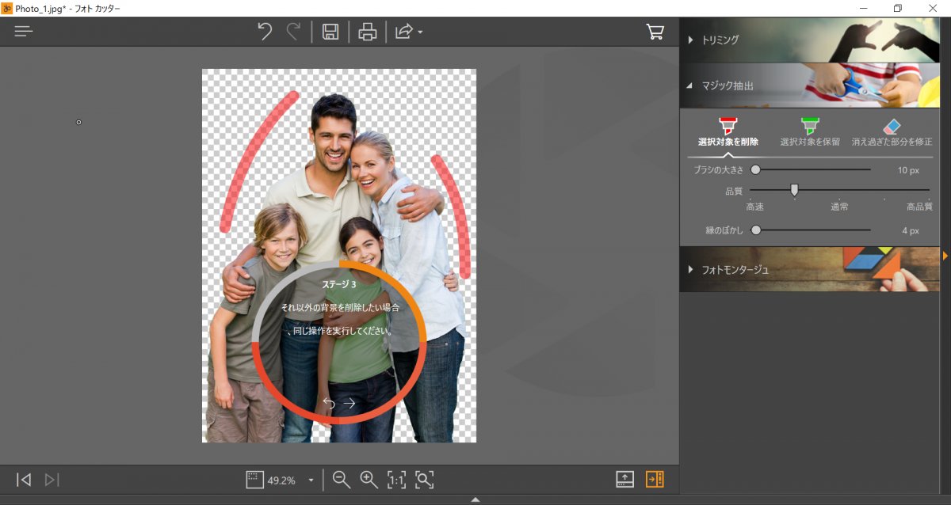Set zoom to 1:1 actual size

(396, 479)
